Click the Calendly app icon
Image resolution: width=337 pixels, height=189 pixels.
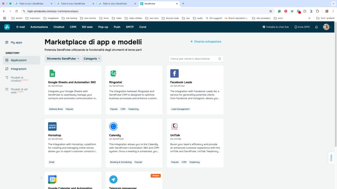point(113,126)
